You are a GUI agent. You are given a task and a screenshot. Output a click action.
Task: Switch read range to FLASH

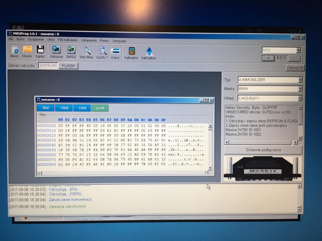click(x=68, y=66)
